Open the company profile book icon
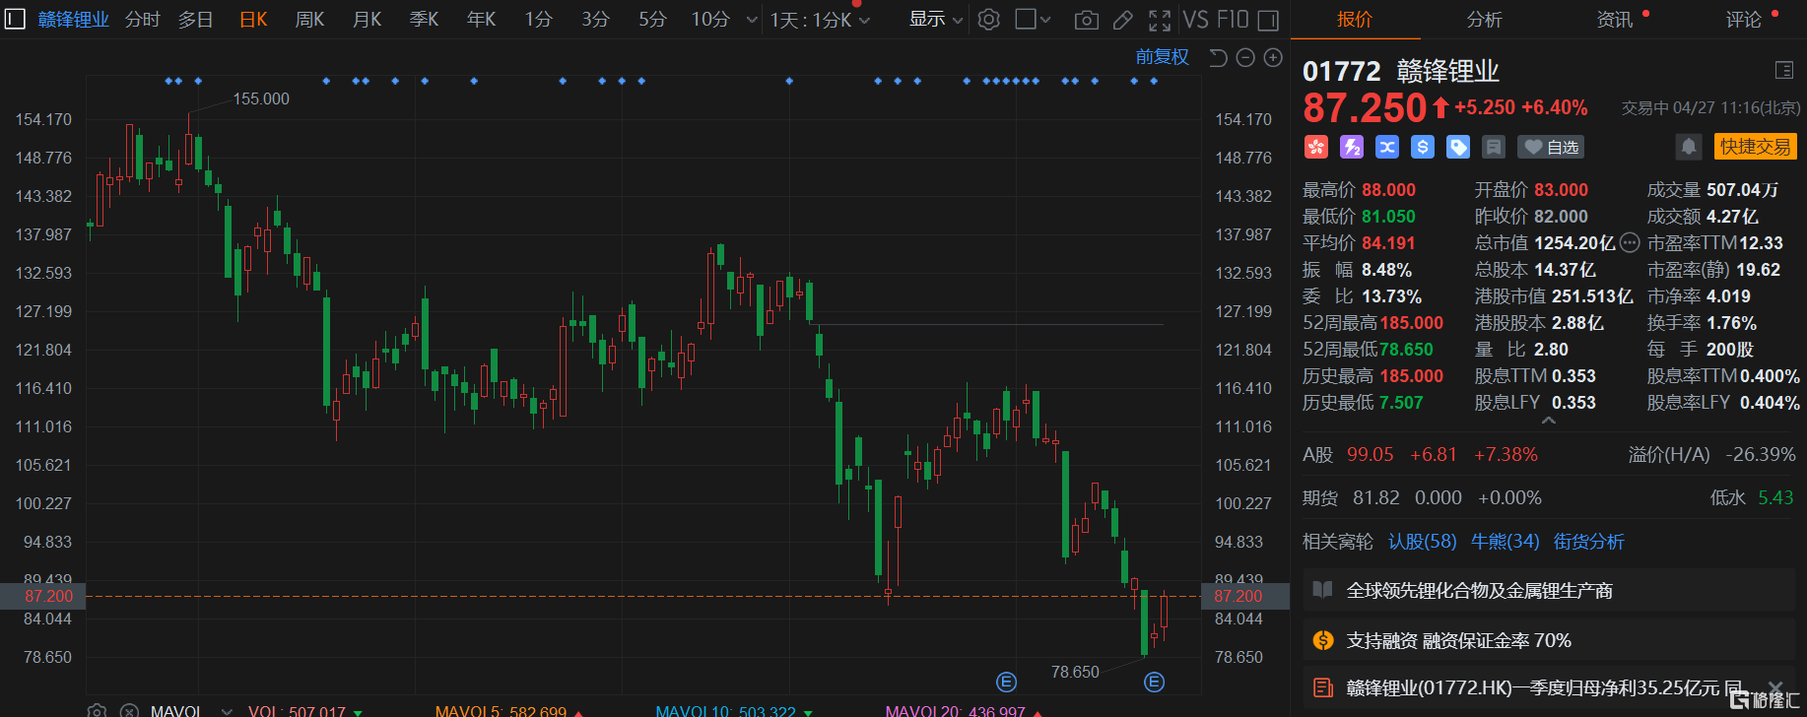Screen dimensions: 1807x717 point(1323,590)
